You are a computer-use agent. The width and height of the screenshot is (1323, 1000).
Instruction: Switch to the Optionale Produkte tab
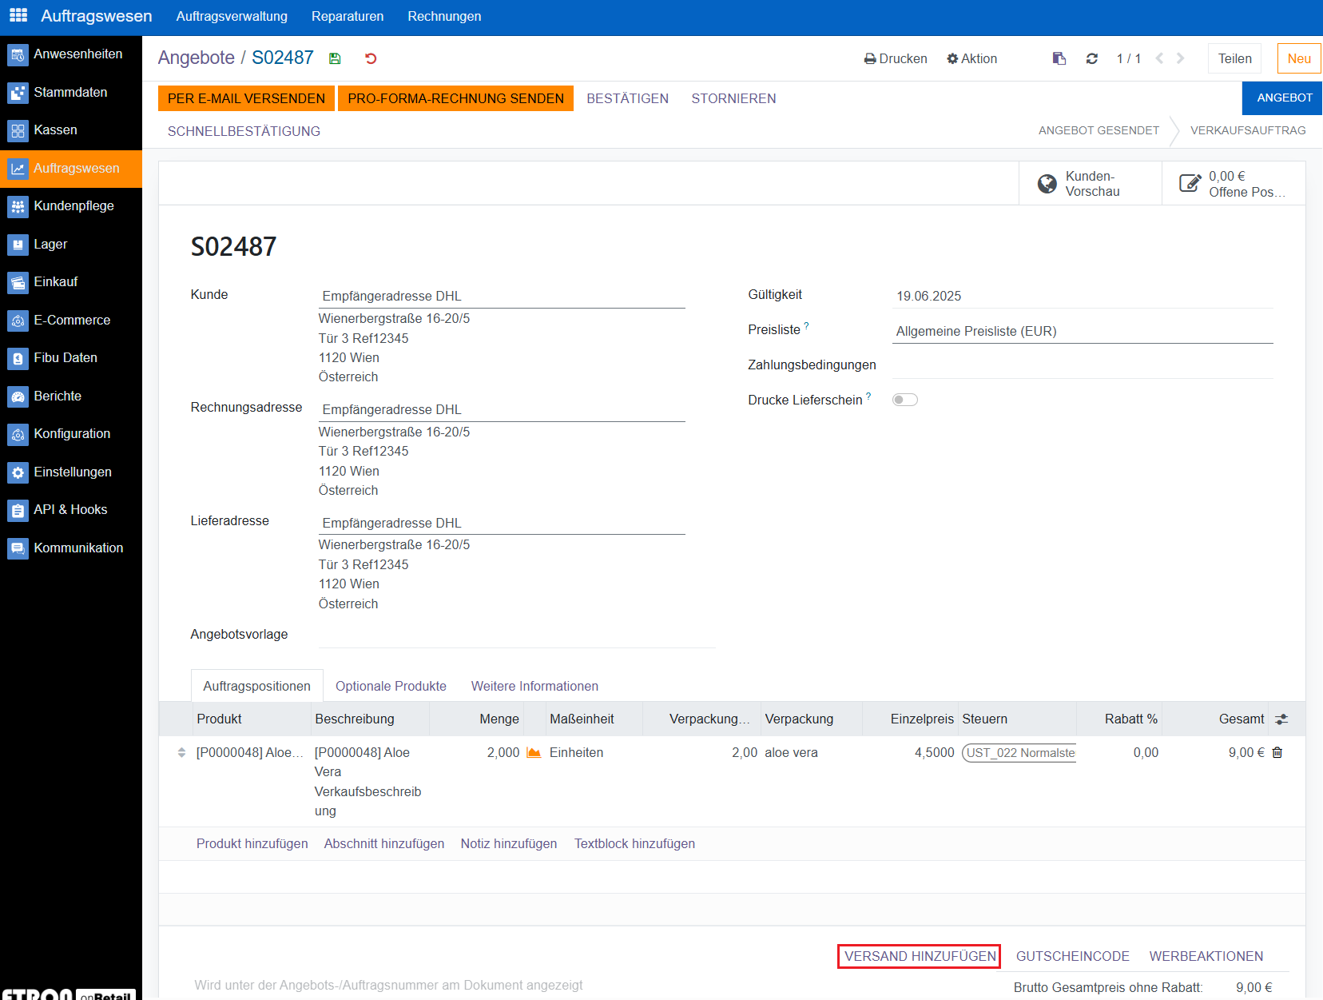[x=391, y=686]
